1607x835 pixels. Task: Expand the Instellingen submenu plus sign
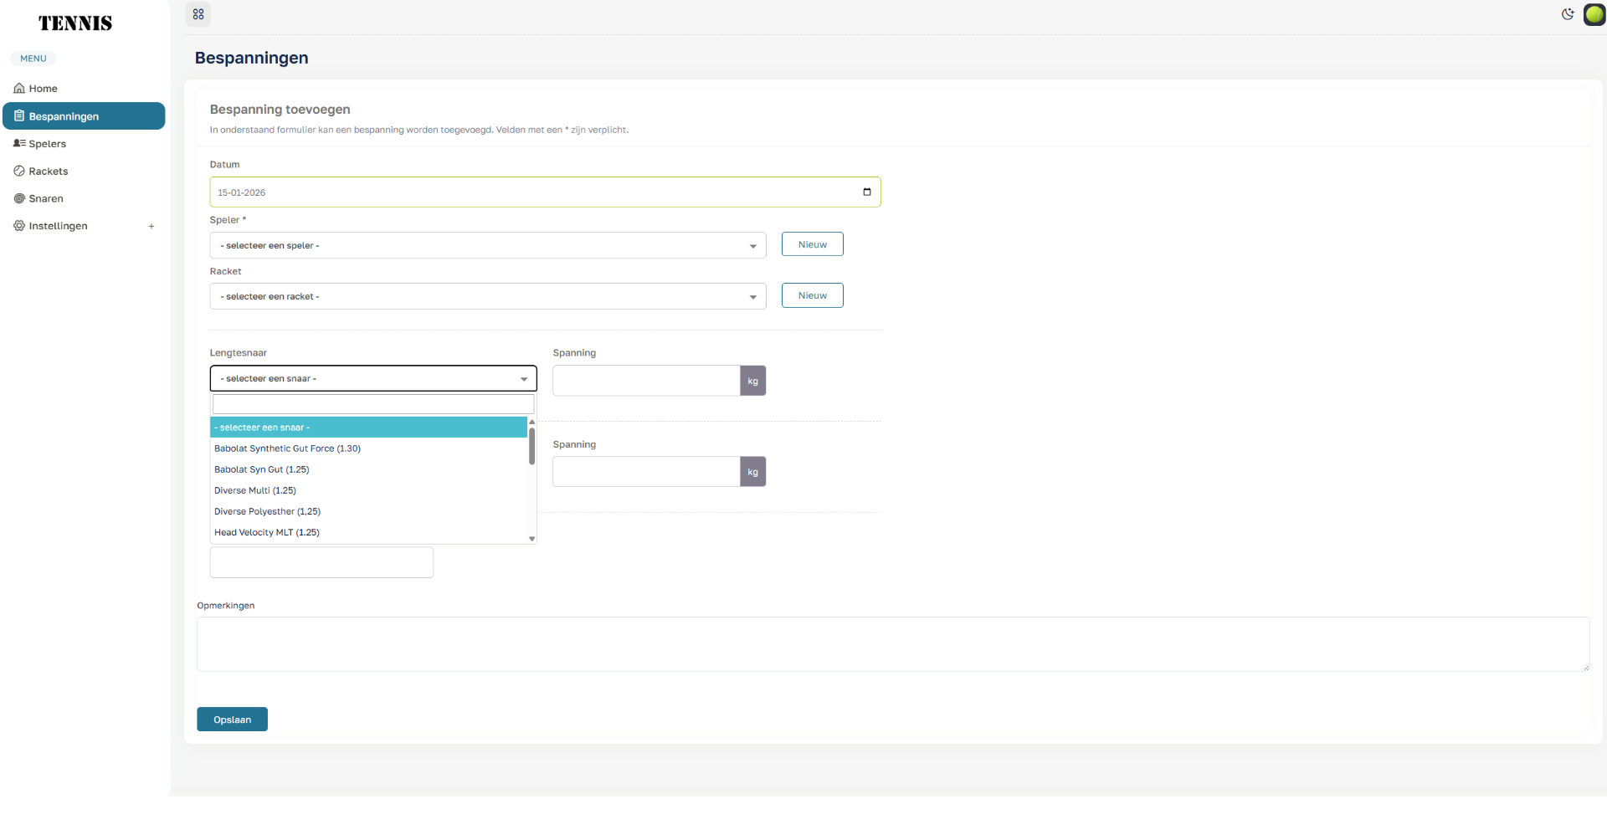(151, 227)
